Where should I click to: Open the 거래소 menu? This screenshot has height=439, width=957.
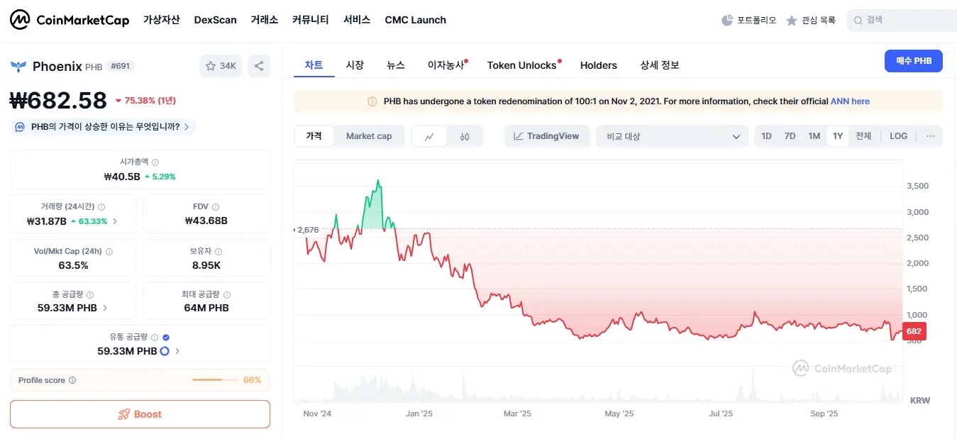264,20
